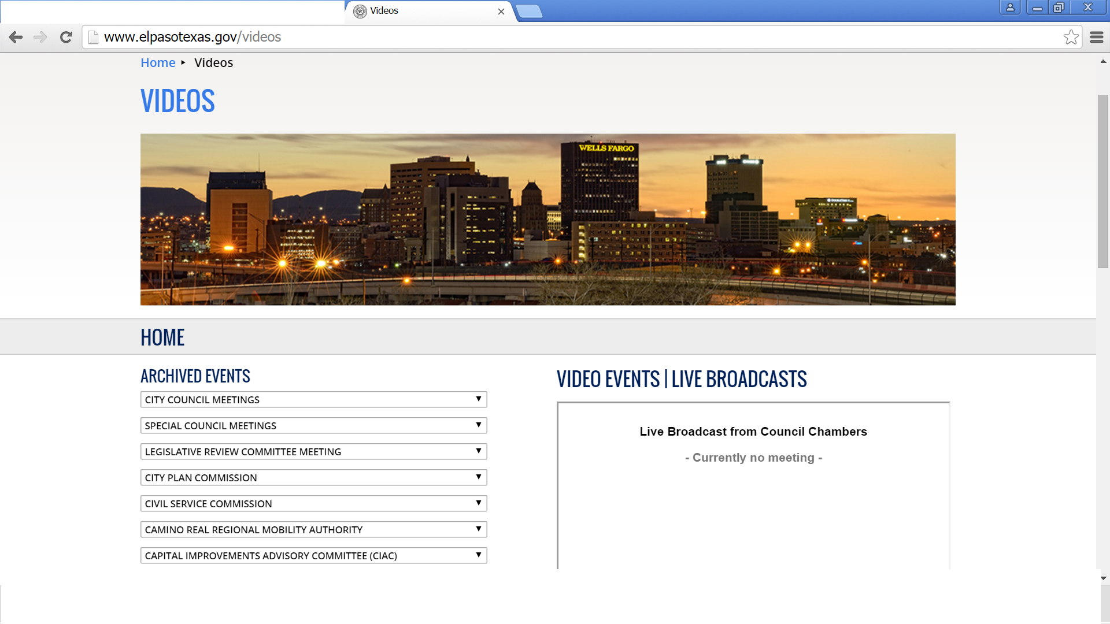Open Legislative Review Committee Meeting dropdown

pos(313,452)
